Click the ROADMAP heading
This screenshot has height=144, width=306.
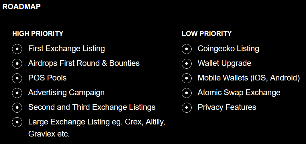click(x=21, y=7)
